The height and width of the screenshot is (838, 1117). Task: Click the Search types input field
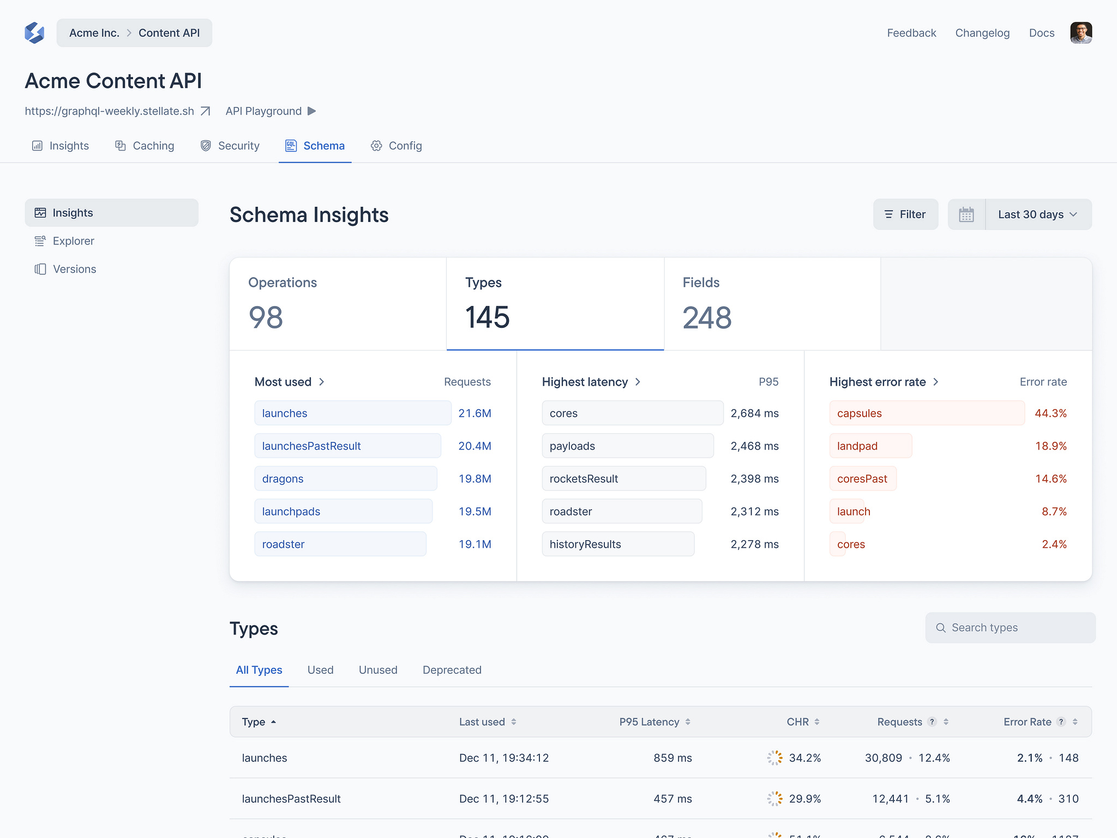[1010, 628]
